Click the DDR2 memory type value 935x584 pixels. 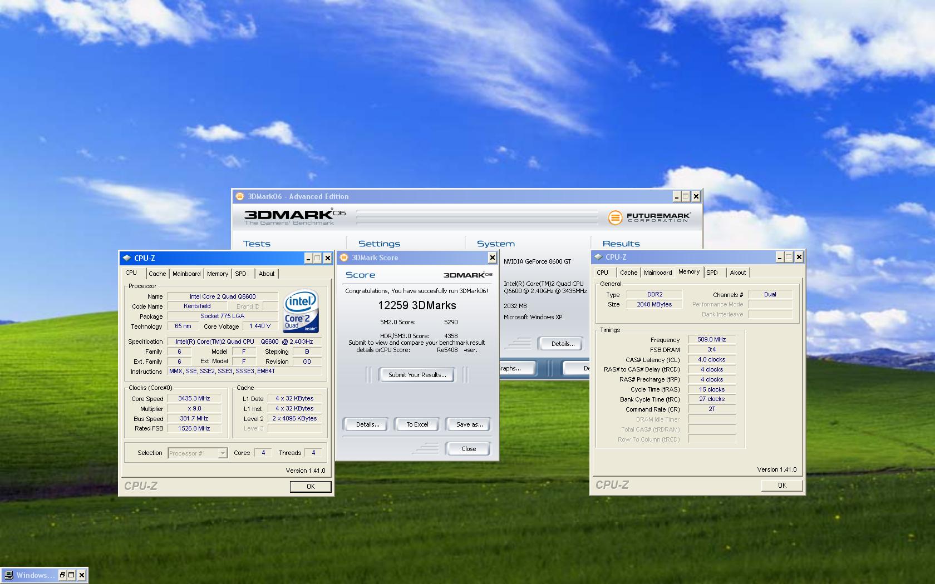click(x=654, y=294)
